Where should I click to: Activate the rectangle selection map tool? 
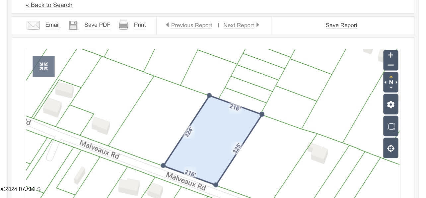click(x=390, y=126)
